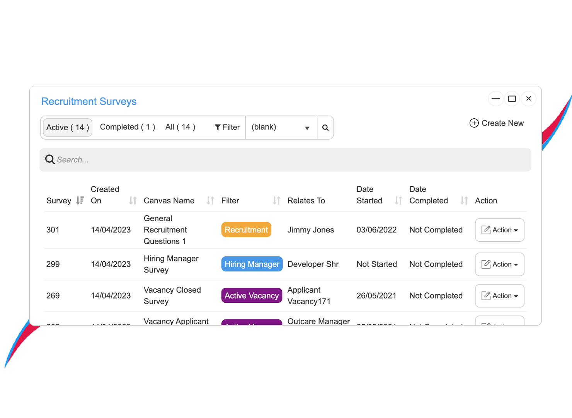Click the funnel icon on the Filter button

(219, 127)
